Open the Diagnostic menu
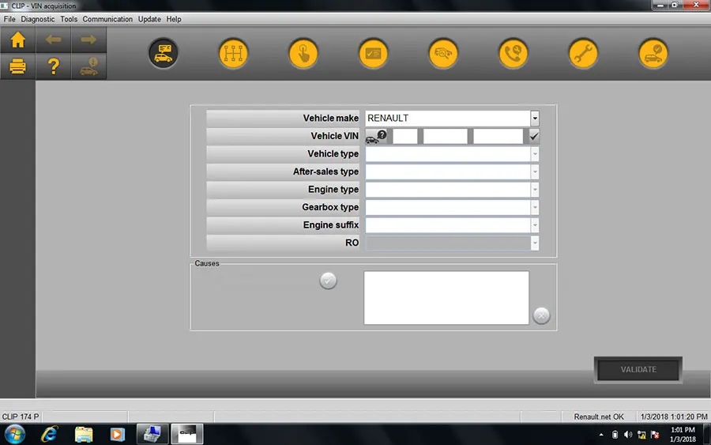This screenshot has width=711, height=445. click(38, 19)
